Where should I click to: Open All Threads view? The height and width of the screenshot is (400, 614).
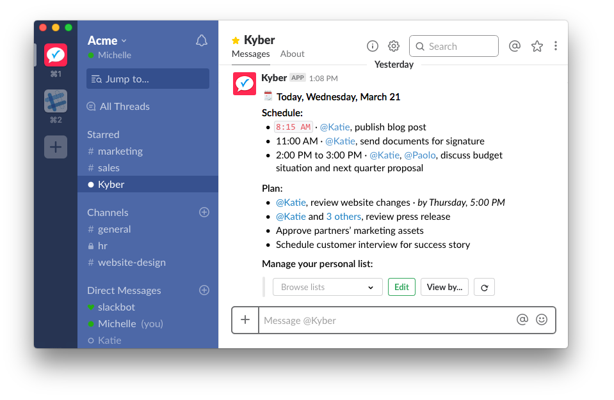point(118,106)
